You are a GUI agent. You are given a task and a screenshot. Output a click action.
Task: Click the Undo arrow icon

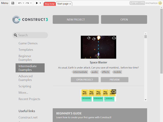(20, 3)
